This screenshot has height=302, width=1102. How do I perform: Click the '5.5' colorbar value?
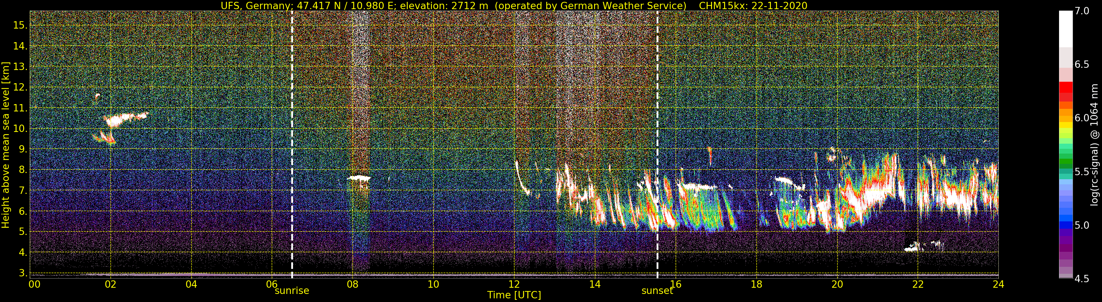point(1081,172)
